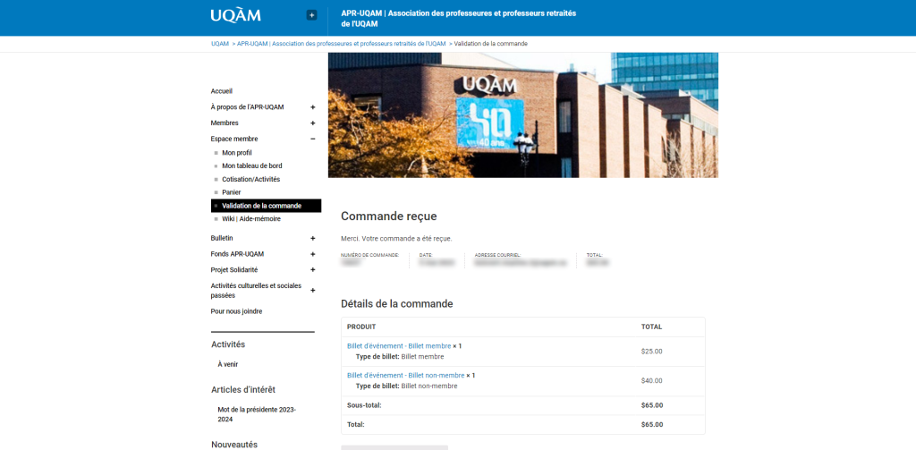Select Cotisation/Activités menu item
916x450 pixels.
click(250, 180)
